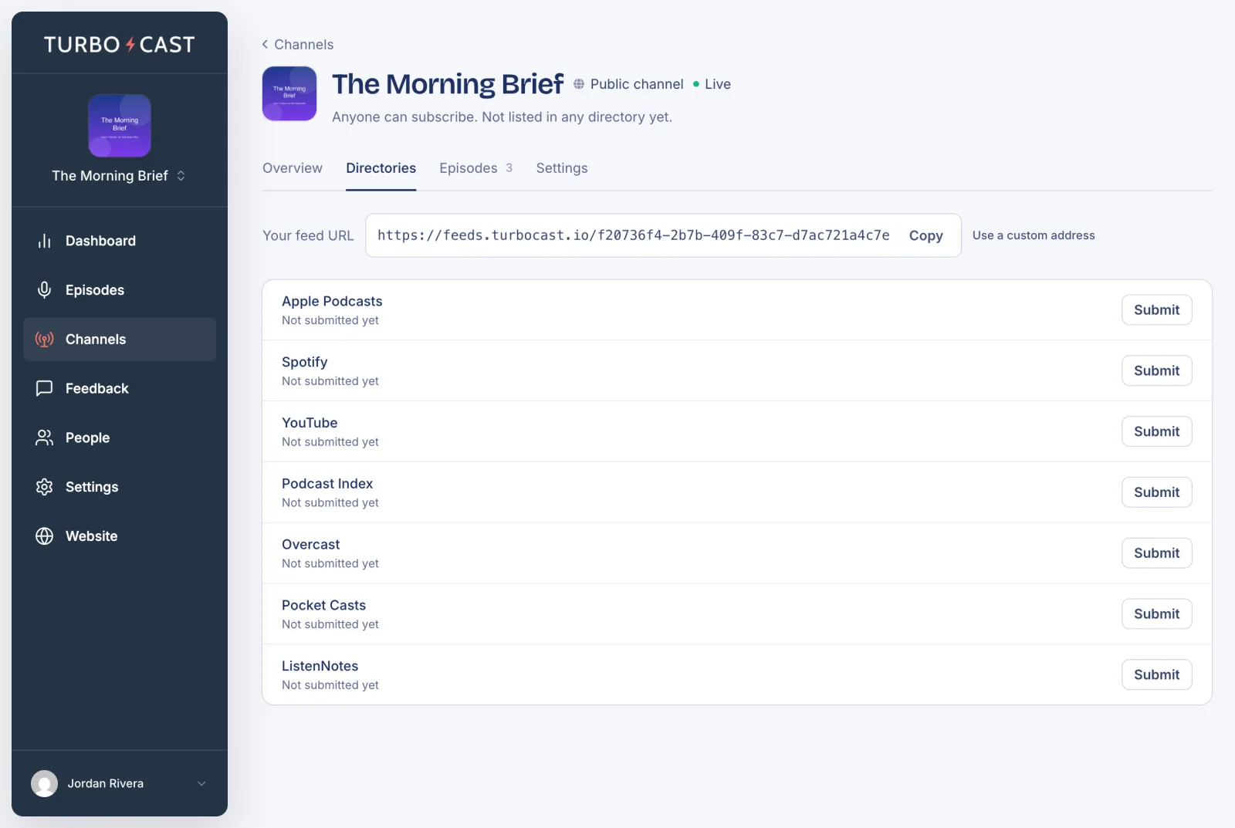Select the Directories tab
The height and width of the screenshot is (828, 1235).
381,168
